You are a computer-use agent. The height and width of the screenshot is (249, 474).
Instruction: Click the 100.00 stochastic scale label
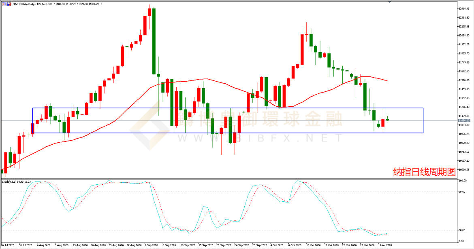(x=463, y=181)
